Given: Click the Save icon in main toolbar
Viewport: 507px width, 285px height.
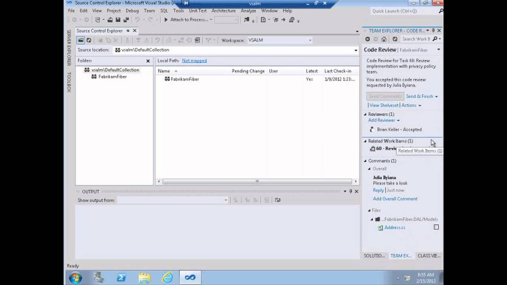Looking at the screenshot, I should coord(118,20).
